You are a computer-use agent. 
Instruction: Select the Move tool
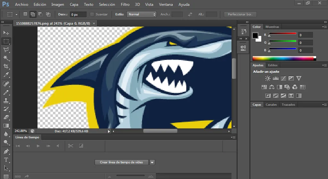point(6,33)
